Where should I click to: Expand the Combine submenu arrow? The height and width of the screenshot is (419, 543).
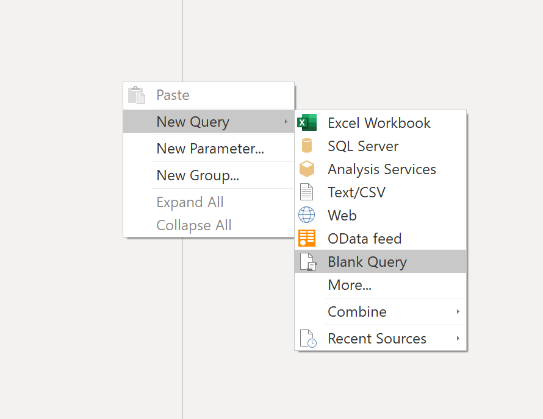click(x=458, y=311)
